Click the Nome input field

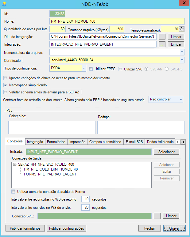coord(117,21)
